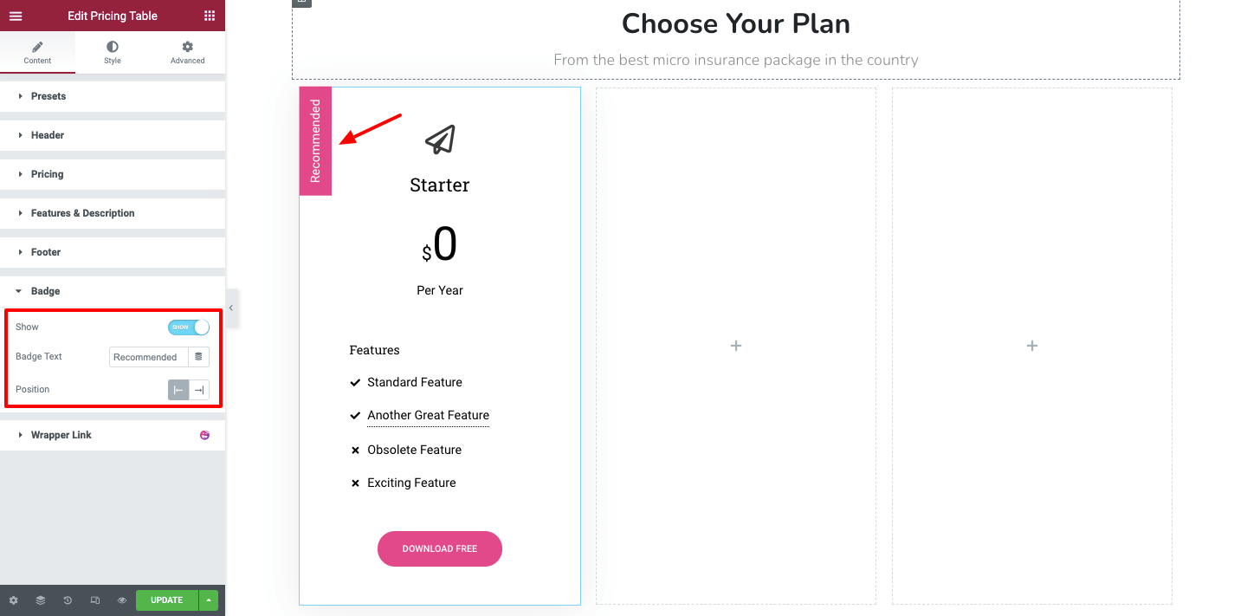Open Responsive Mode device icon
This screenshot has width=1247, height=616.
click(x=94, y=600)
